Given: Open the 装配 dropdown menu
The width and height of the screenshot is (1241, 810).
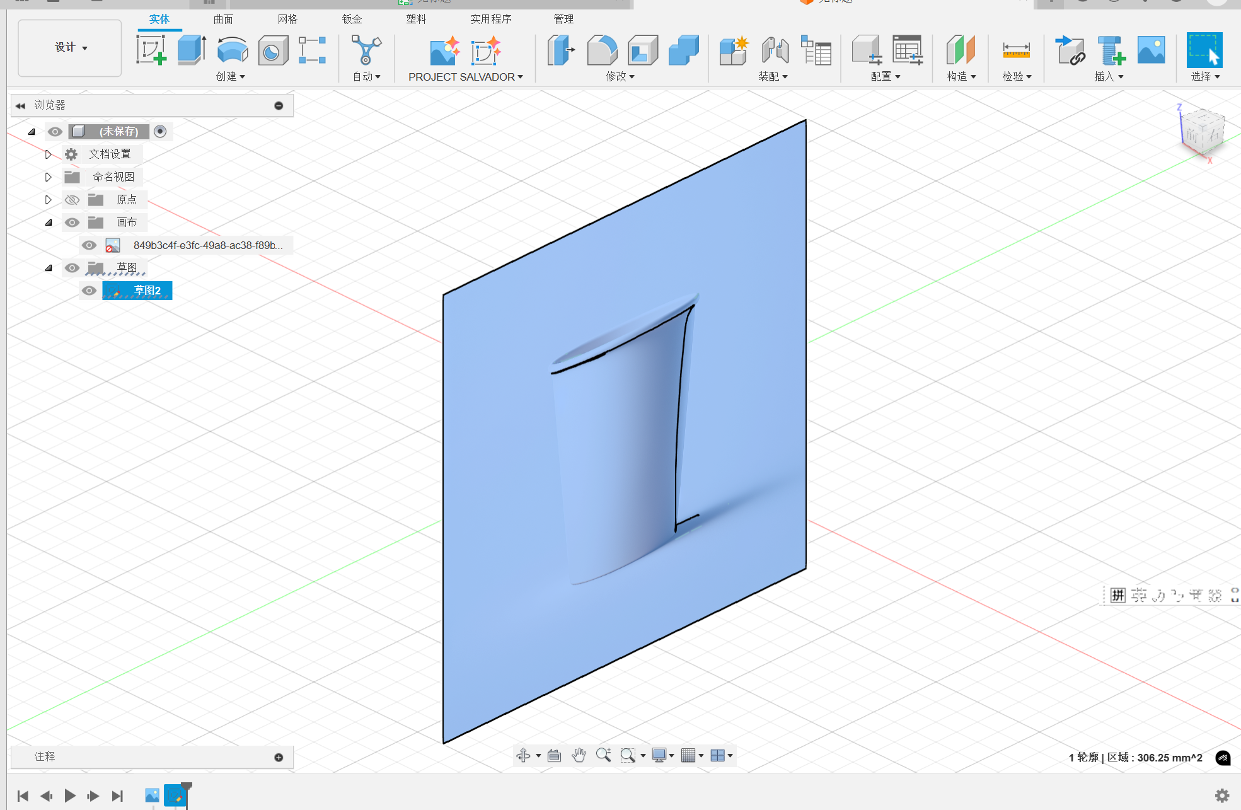Looking at the screenshot, I should pyautogui.click(x=773, y=76).
